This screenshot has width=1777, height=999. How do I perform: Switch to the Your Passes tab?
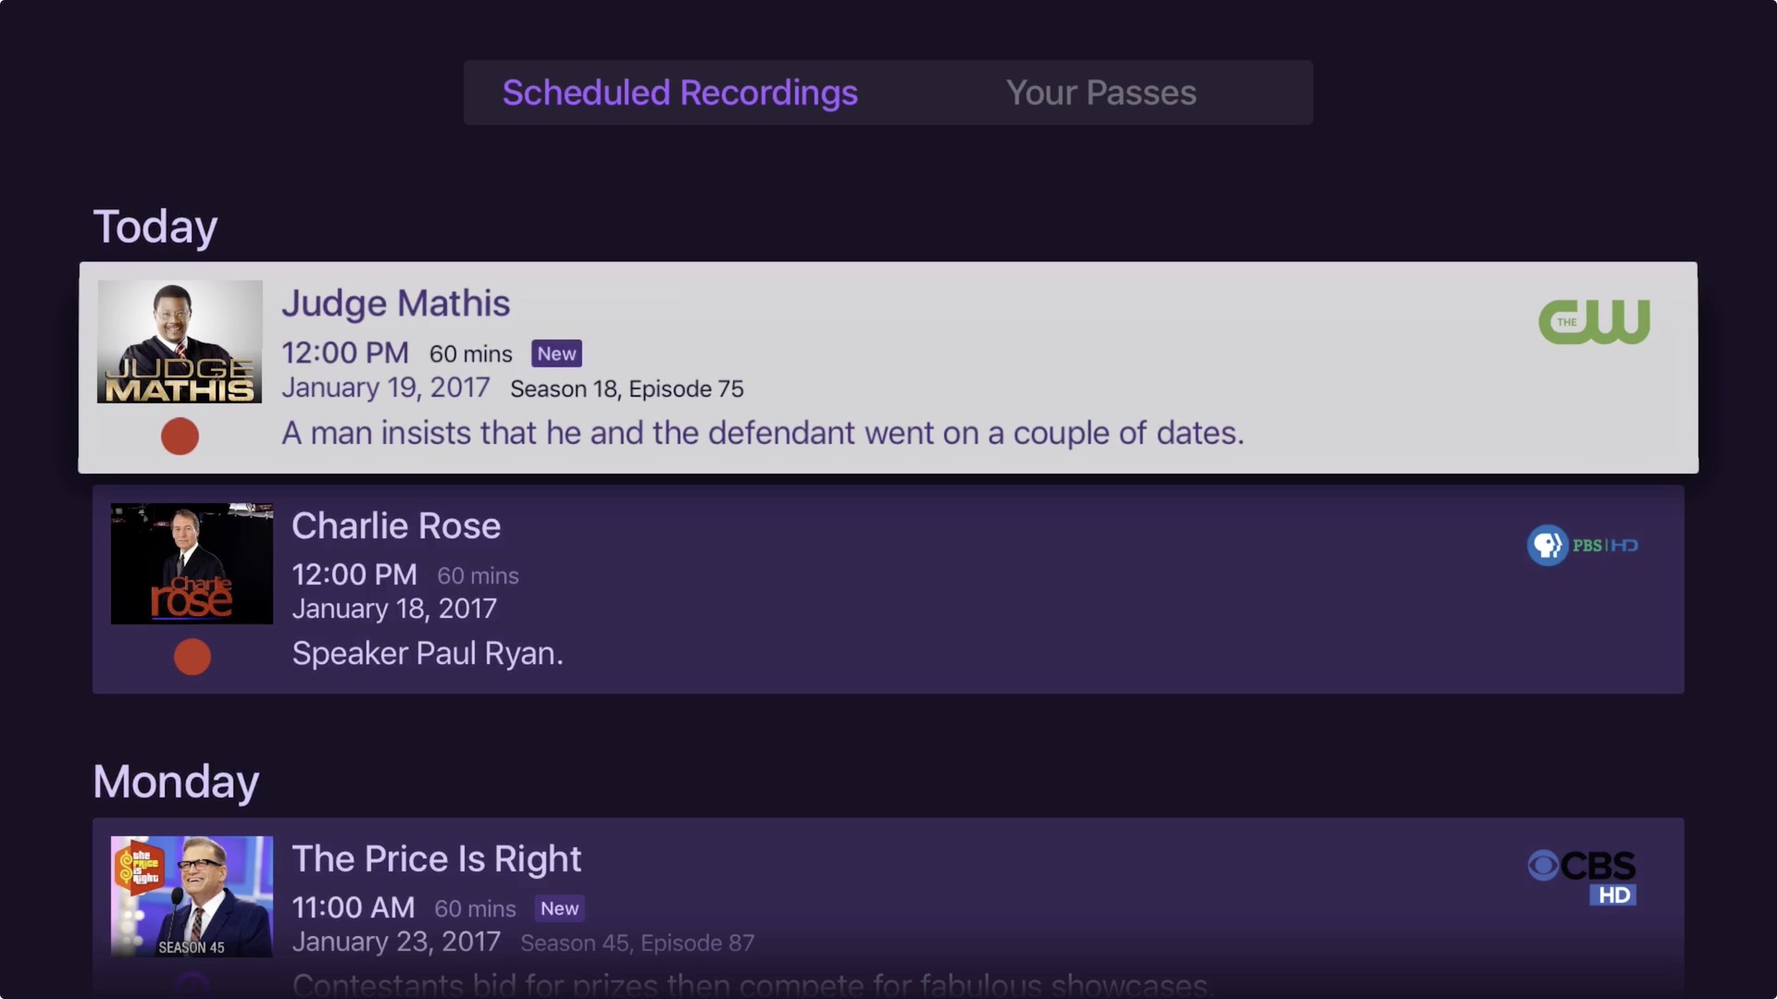1100,92
